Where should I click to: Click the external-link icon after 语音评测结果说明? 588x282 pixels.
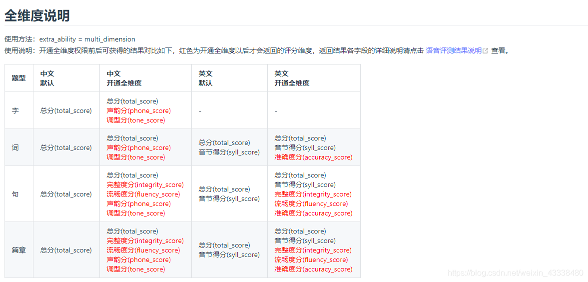pos(486,50)
